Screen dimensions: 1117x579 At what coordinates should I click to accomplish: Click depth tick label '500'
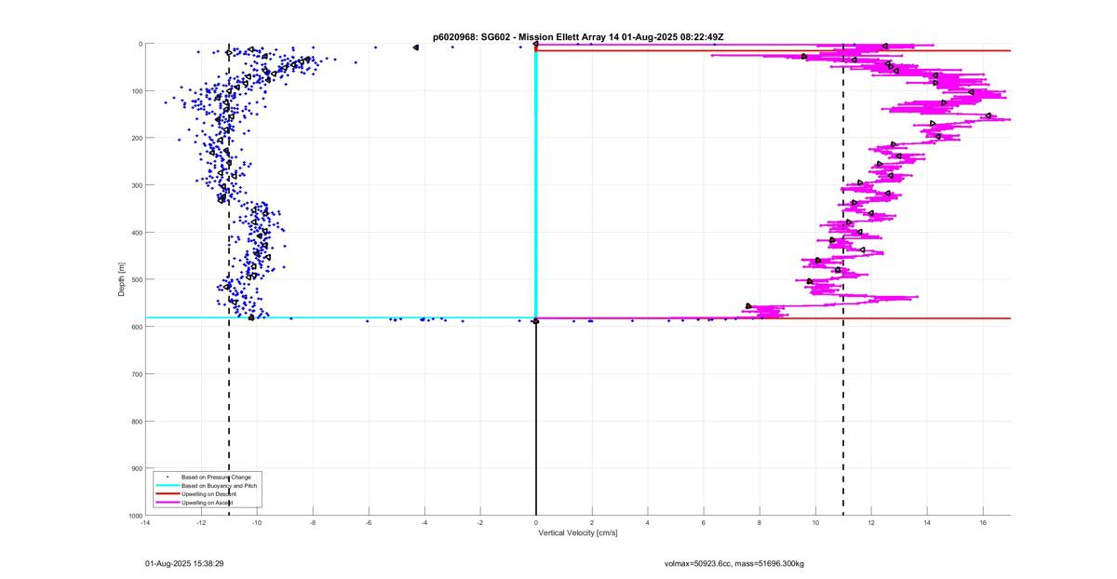136,279
